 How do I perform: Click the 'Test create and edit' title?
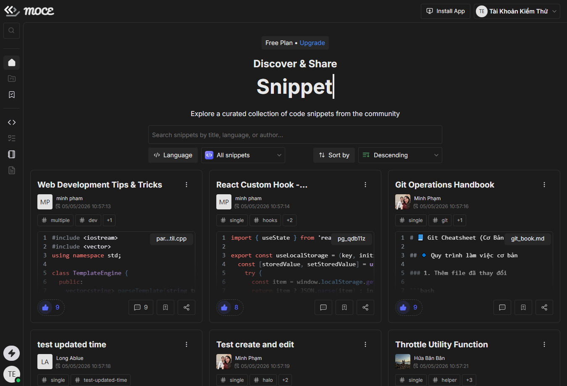click(255, 344)
